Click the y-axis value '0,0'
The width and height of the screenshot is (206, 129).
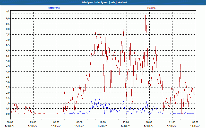[x=8, y=114]
